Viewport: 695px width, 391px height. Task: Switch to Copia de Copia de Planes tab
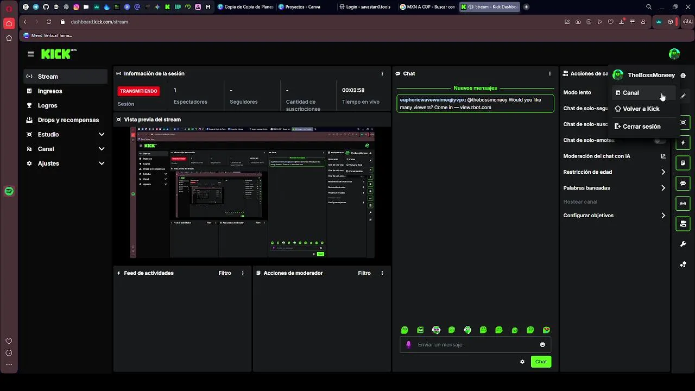[x=245, y=7]
